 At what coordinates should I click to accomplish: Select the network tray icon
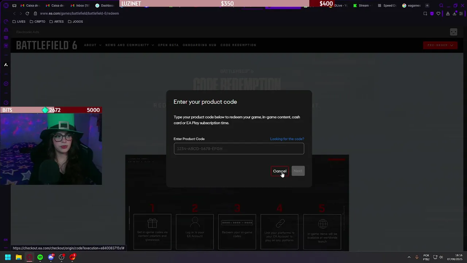436,257
